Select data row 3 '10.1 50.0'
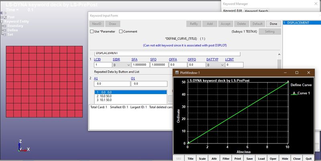The height and width of the screenshot is (161, 321). pos(131,100)
